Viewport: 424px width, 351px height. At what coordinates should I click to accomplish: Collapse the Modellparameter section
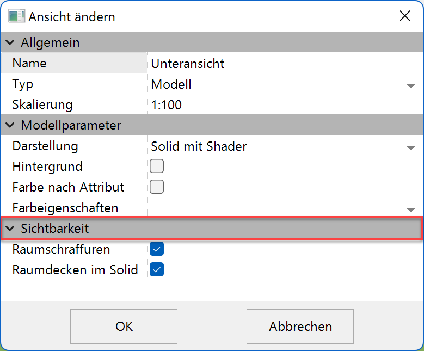pos(10,125)
